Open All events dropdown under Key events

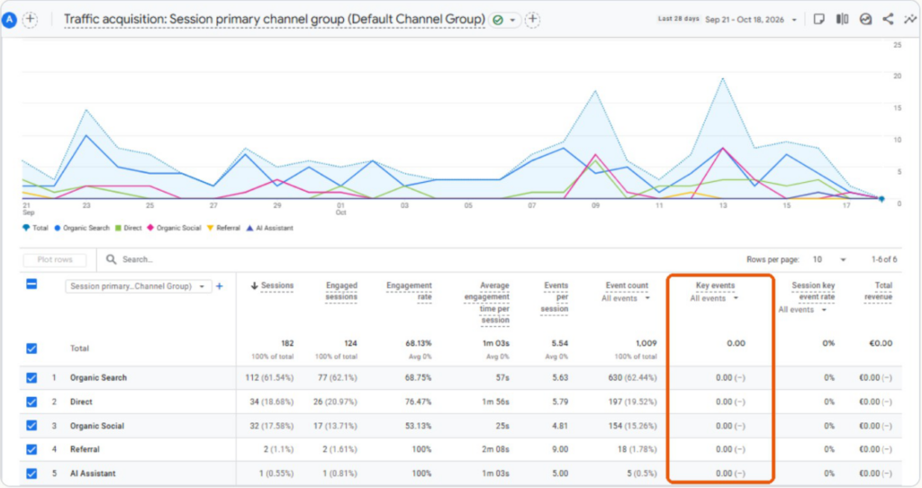(714, 299)
